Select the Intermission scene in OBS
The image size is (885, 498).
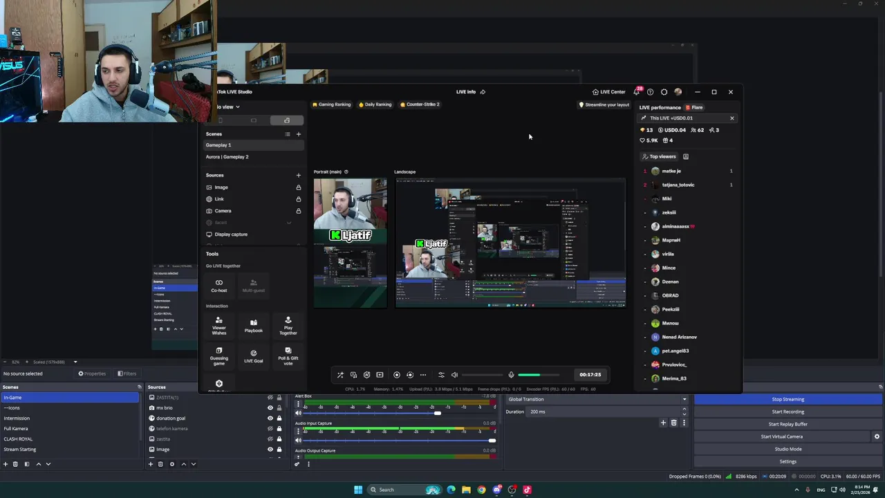(70, 418)
